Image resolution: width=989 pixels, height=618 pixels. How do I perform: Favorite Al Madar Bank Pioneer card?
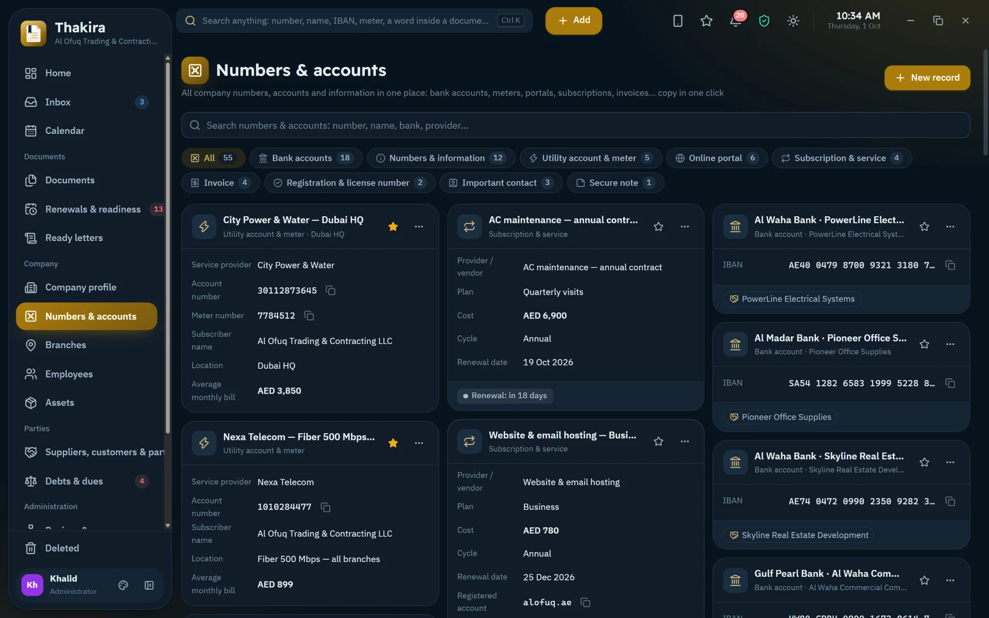click(925, 344)
